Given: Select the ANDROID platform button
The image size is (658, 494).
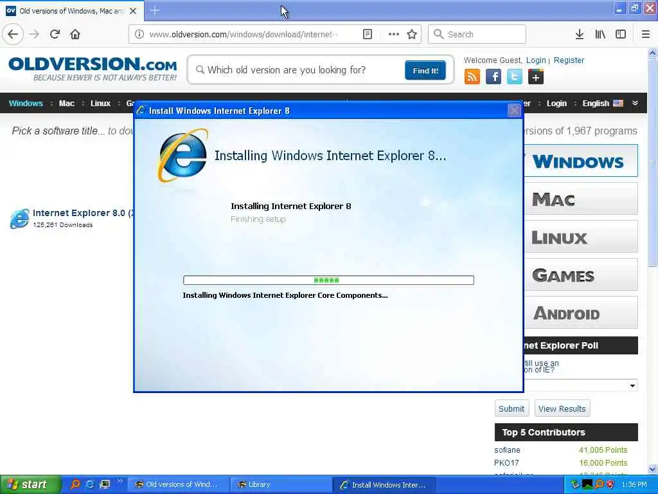Looking at the screenshot, I should point(581,313).
